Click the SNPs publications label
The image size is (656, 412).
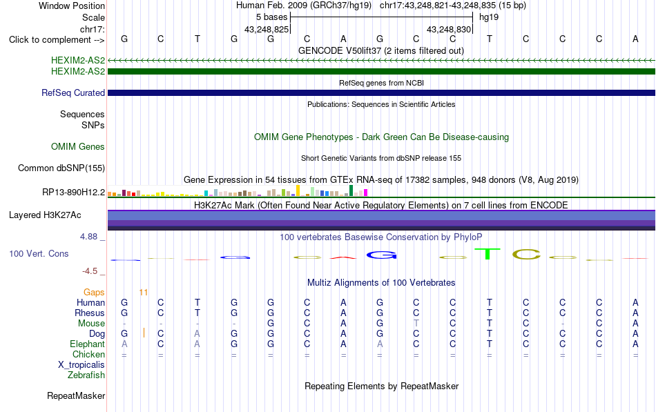click(x=93, y=125)
